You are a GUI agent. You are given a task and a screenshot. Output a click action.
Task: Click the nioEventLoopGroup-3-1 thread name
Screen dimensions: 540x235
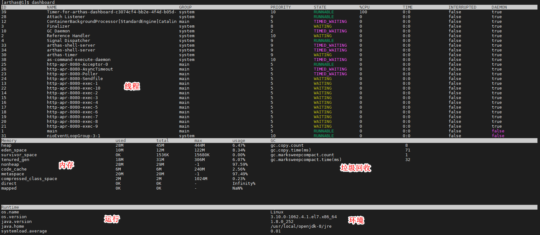click(x=74, y=136)
